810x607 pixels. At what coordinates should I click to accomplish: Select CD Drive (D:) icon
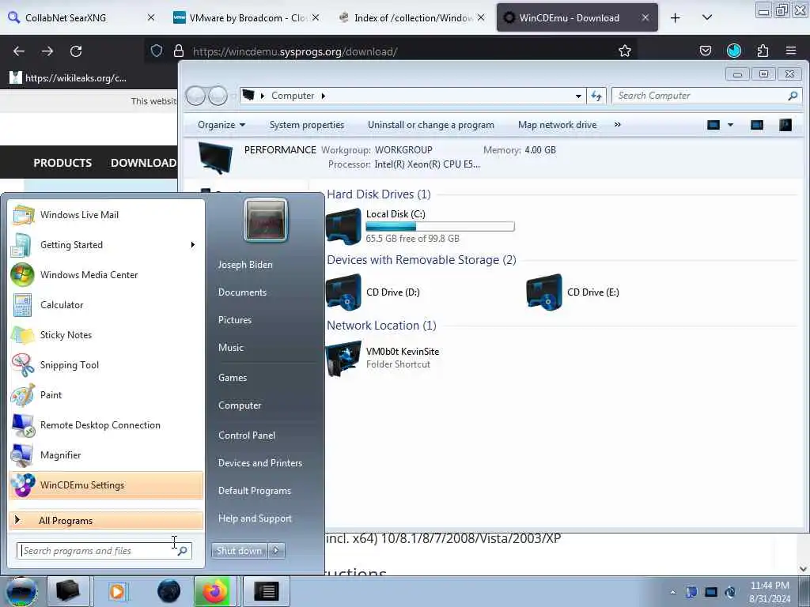pyautogui.click(x=343, y=292)
